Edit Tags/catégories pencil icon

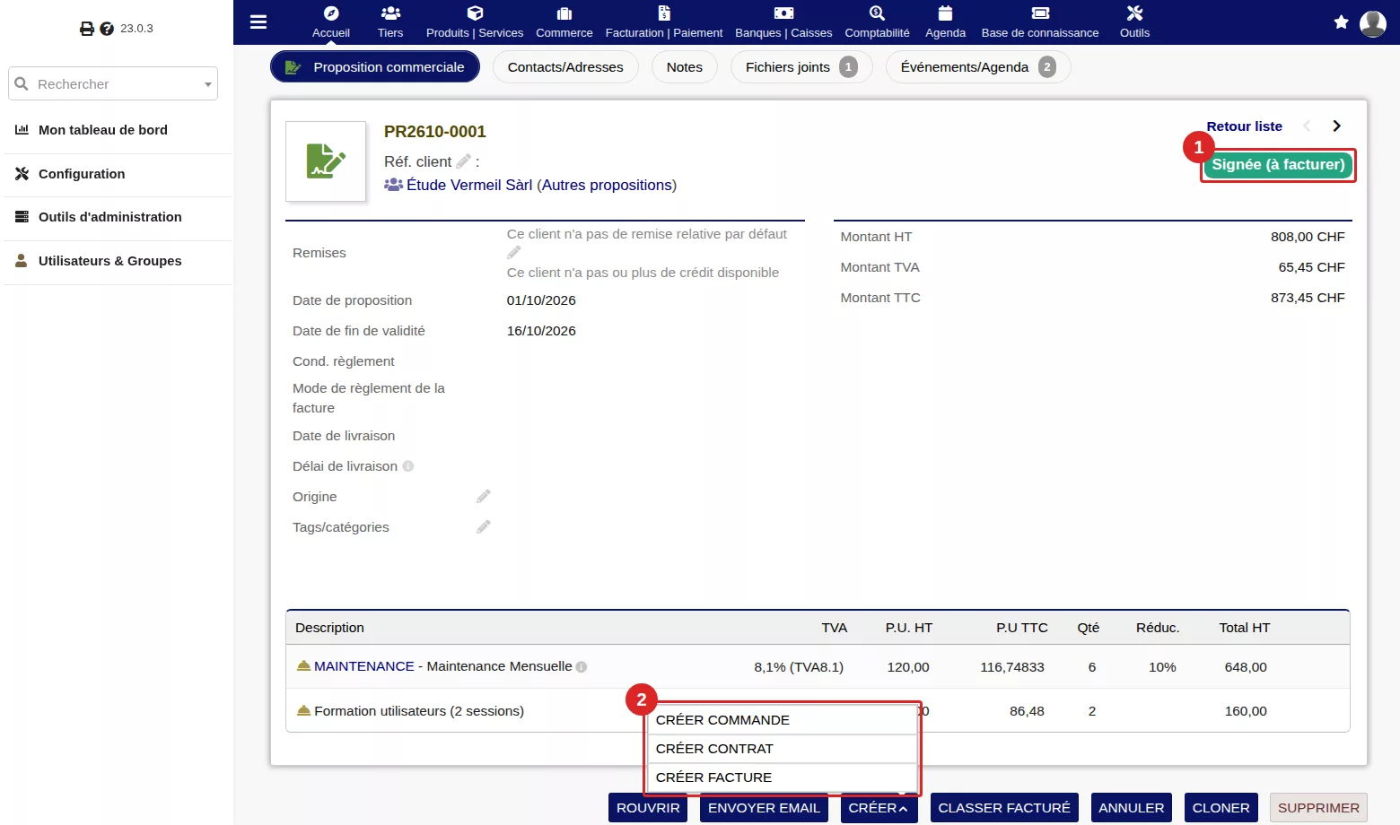pos(483,527)
